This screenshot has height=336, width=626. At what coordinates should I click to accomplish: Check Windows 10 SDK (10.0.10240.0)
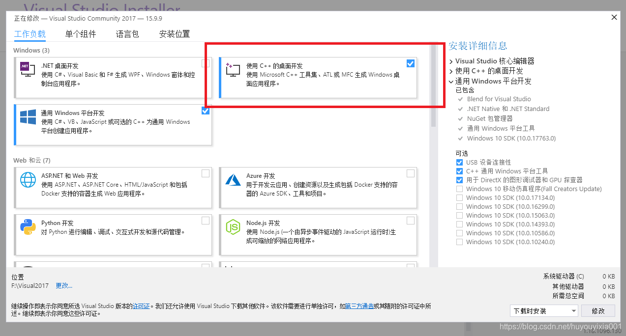coord(459,242)
